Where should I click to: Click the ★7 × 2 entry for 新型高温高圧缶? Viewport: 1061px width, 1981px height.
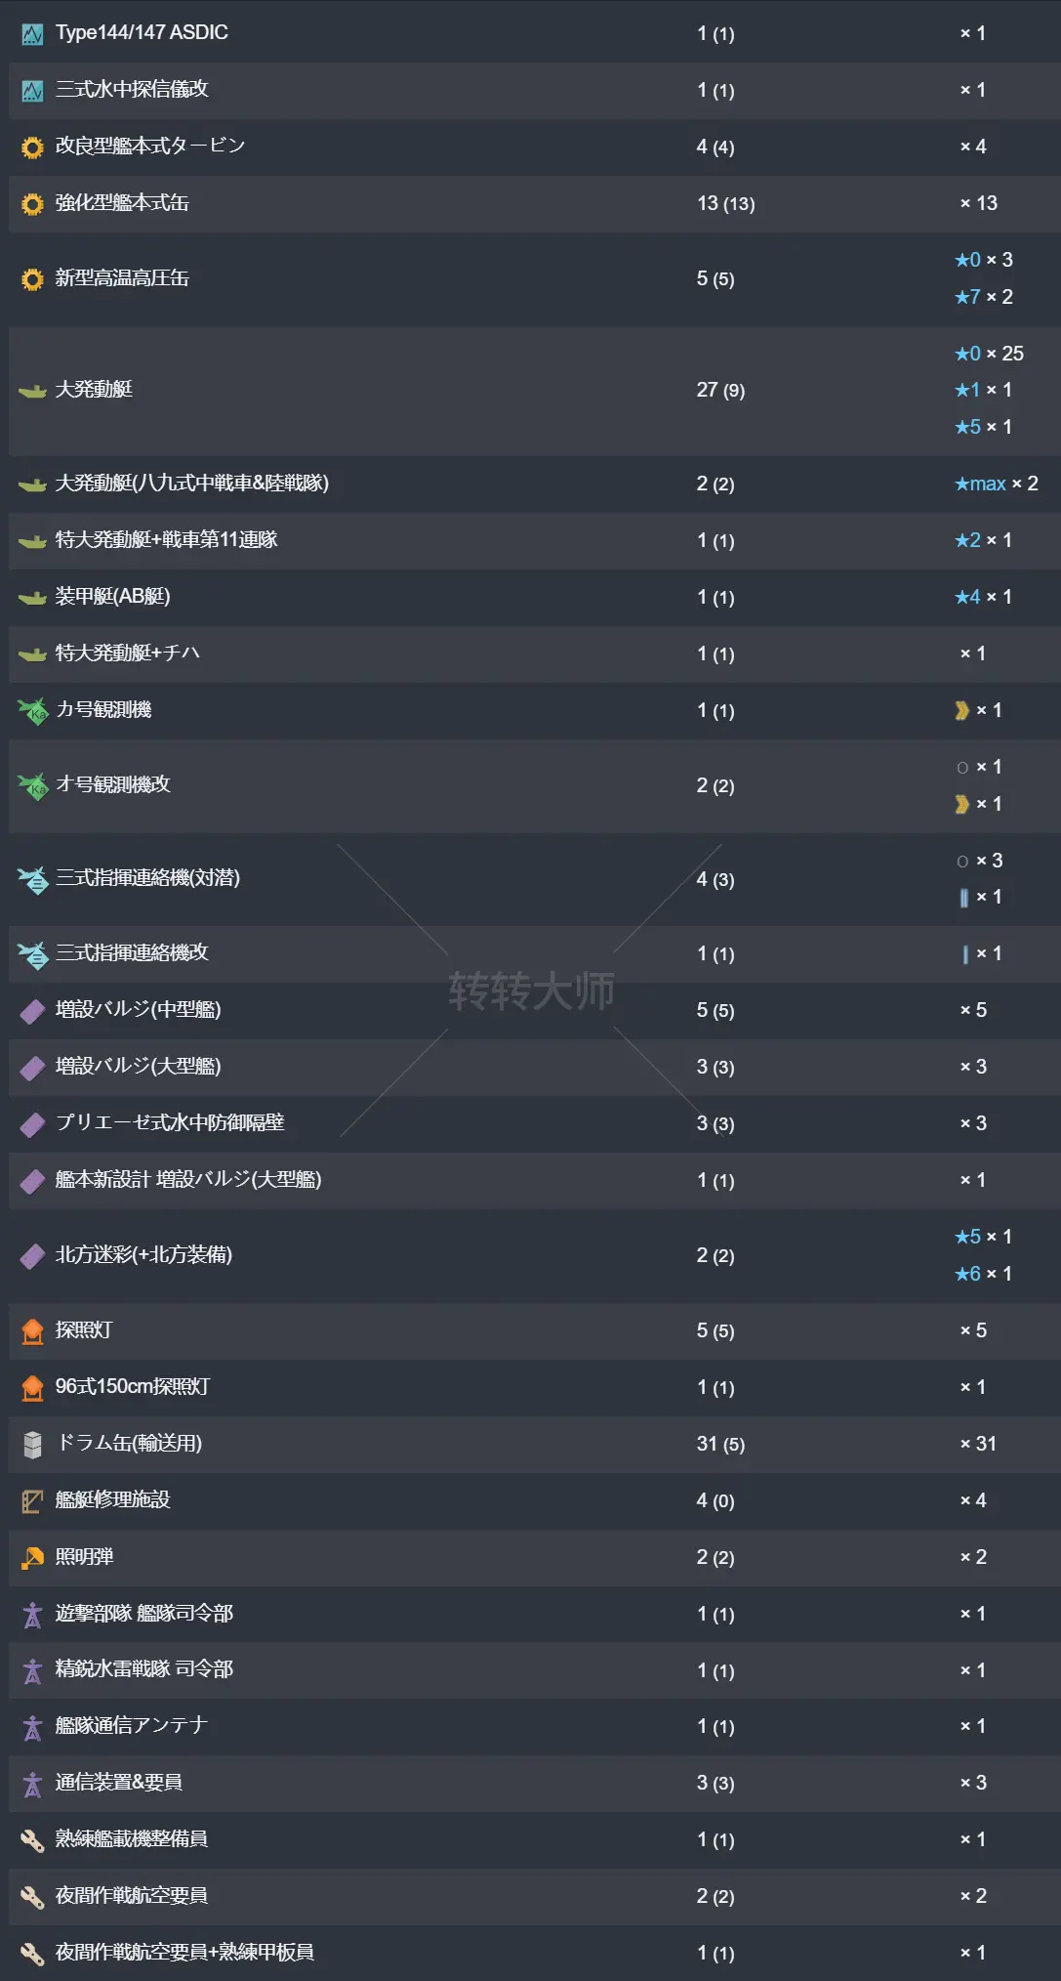pos(983,297)
